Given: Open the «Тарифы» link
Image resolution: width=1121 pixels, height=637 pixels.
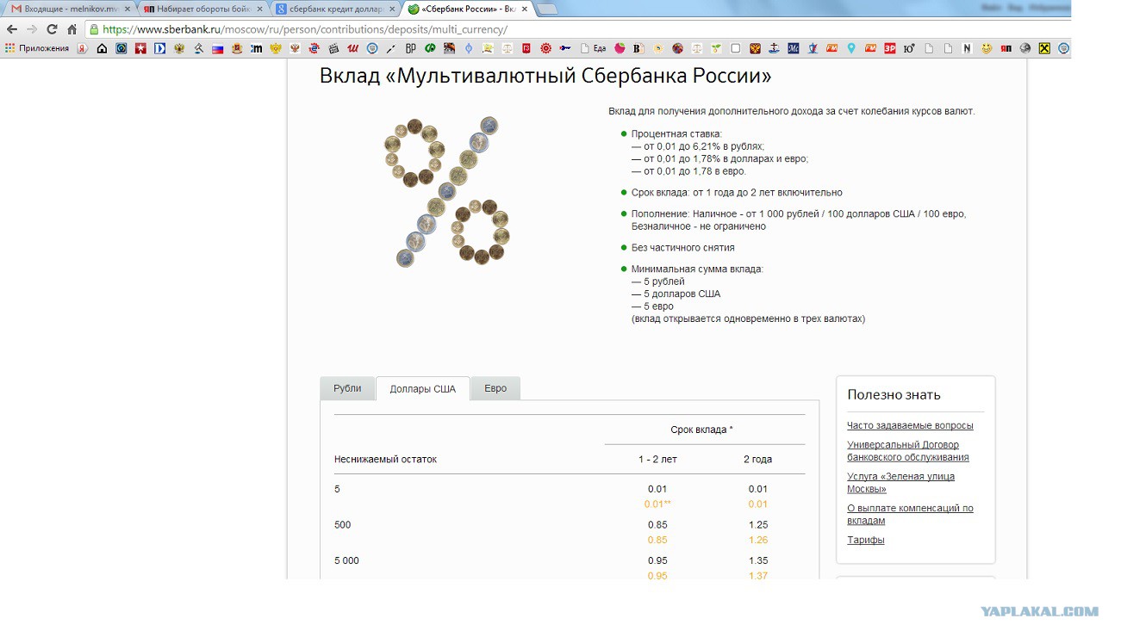Looking at the screenshot, I should pyautogui.click(x=866, y=541).
